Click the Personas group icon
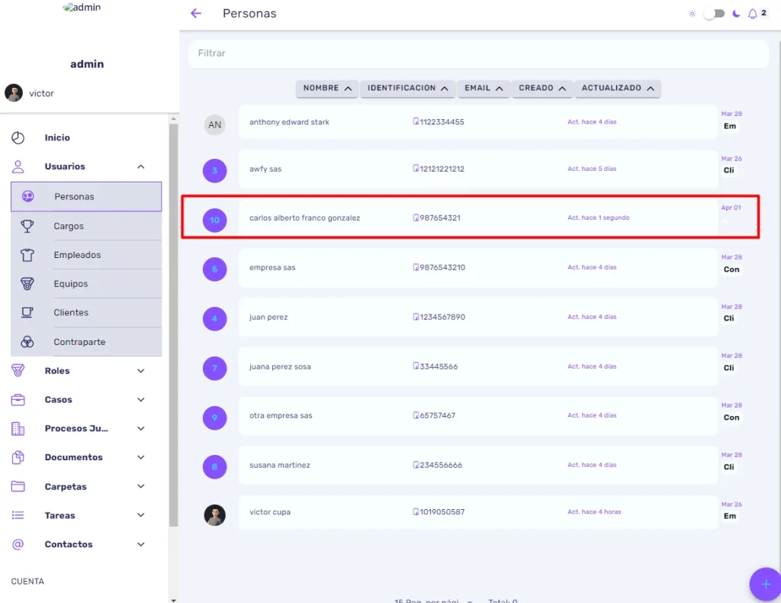 28,196
